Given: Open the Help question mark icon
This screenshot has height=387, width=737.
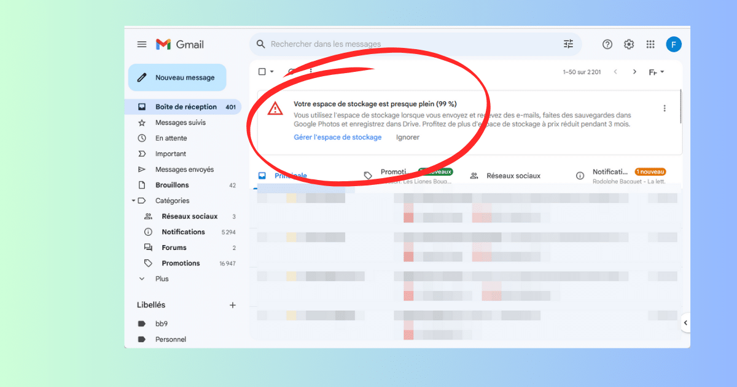Looking at the screenshot, I should click(607, 44).
